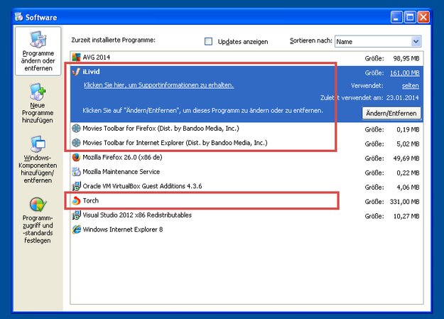Click the AVG 2014 program icon
The width and height of the screenshot is (444, 319).
coord(76,58)
